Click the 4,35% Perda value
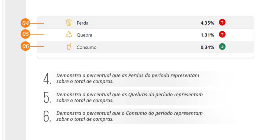The image size is (275, 140). tap(207, 23)
